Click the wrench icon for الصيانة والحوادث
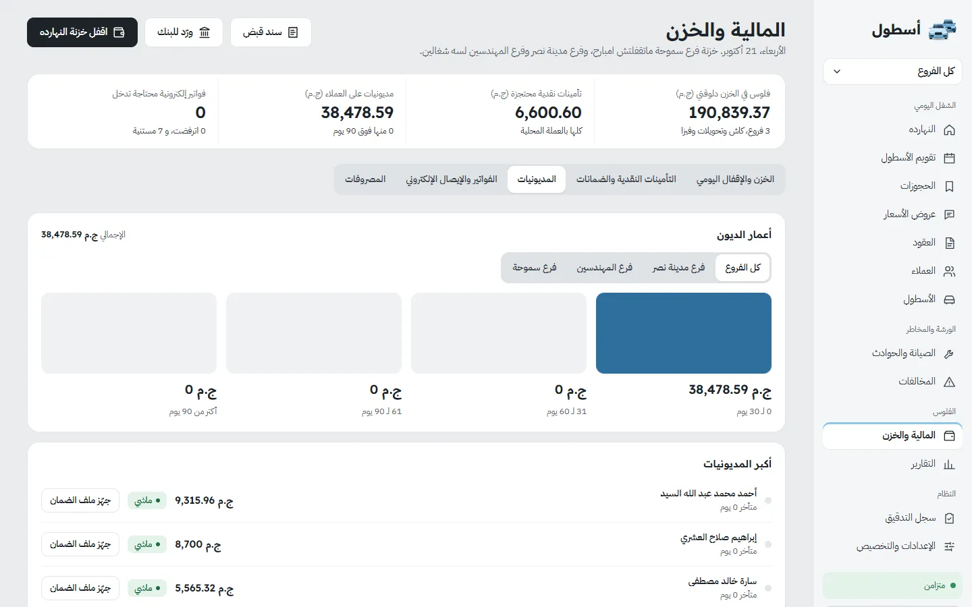The height and width of the screenshot is (607, 972). coord(949,353)
